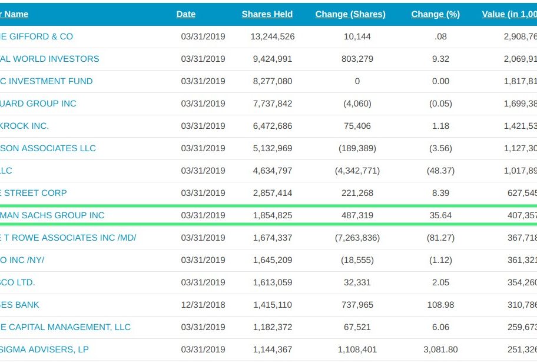Select share change value 1,108,401
Screen dimensions: 537x363
(357, 349)
